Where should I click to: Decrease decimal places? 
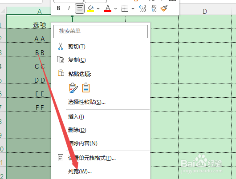tap(153, 8)
